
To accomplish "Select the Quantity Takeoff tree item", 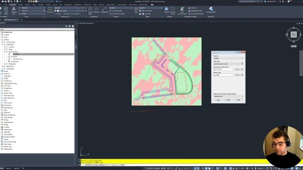I will tap(9, 137).
